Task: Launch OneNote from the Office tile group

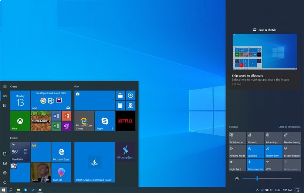Action: (x=67, y=126)
